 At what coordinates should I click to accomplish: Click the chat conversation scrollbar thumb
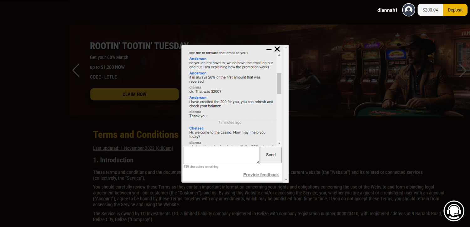coord(279,83)
